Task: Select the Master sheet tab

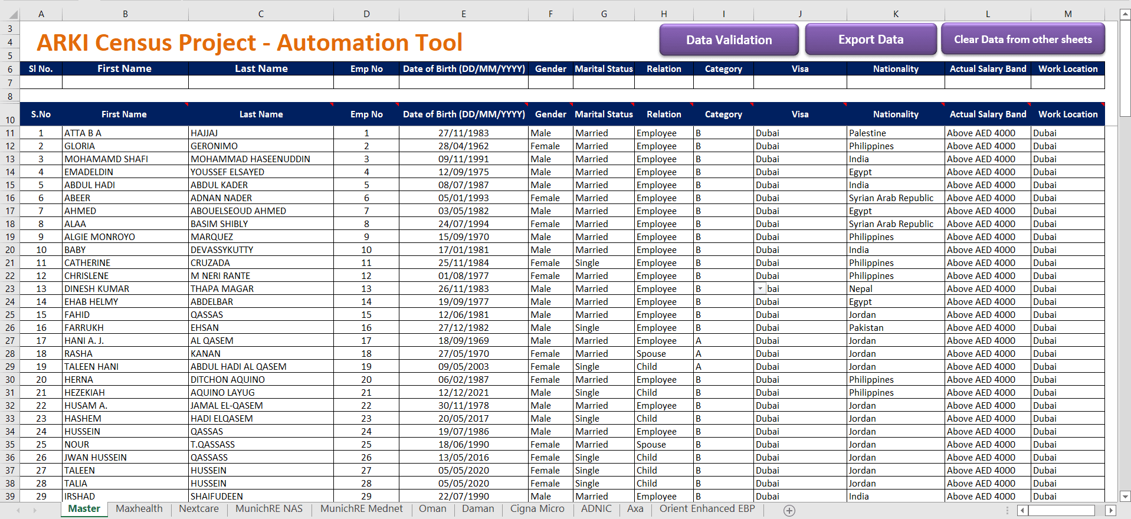Action: (84, 509)
